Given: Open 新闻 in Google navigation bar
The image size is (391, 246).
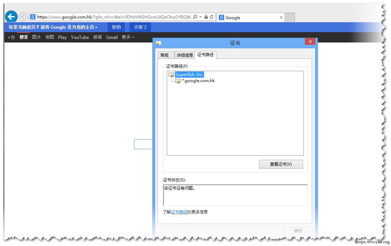Looking at the screenshot, I should (x=97, y=37).
